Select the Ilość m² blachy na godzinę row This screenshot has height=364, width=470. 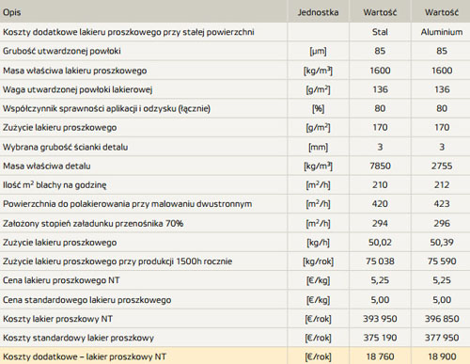pos(235,184)
